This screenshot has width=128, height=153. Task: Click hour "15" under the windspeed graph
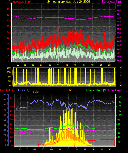(x=75, y=65)
